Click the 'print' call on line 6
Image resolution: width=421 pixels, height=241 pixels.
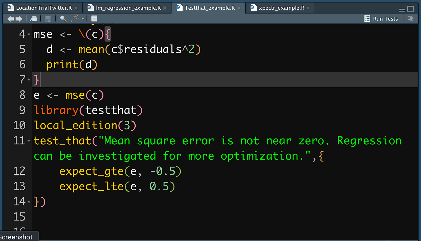[62, 64]
